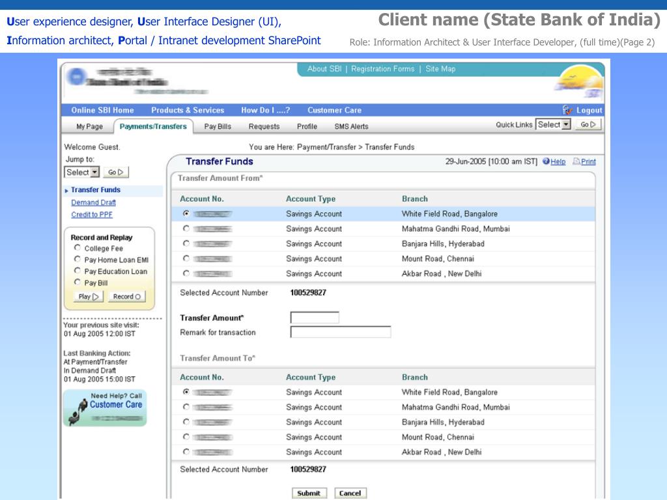The height and width of the screenshot is (500, 667).
Task: Click the Print page icon
Action: pyautogui.click(x=576, y=161)
